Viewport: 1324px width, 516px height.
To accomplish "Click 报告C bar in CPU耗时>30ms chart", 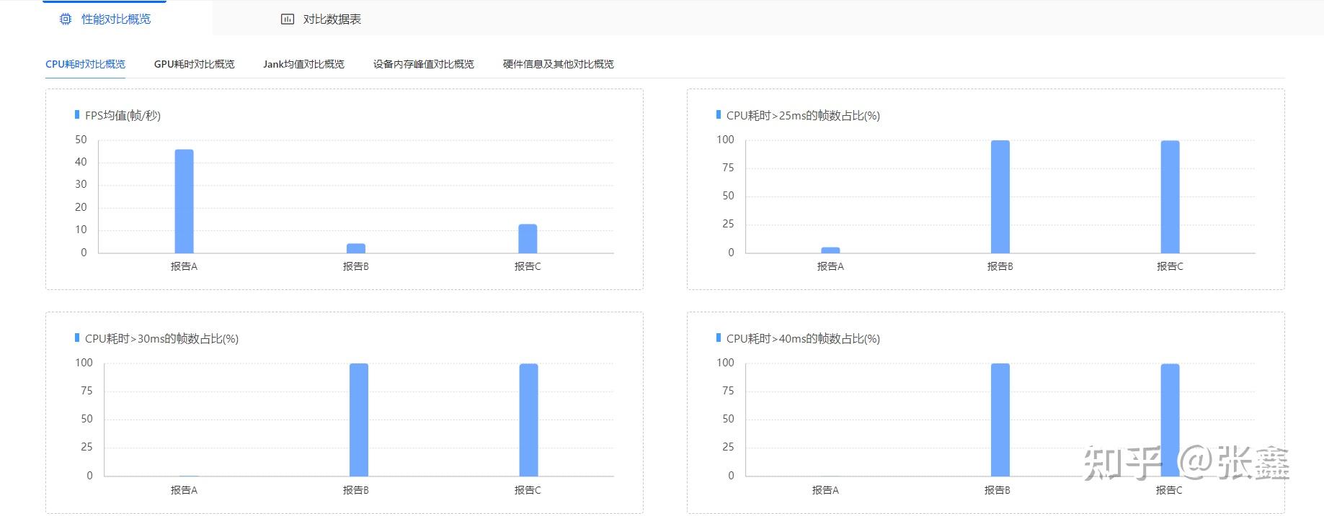I will pos(528,420).
